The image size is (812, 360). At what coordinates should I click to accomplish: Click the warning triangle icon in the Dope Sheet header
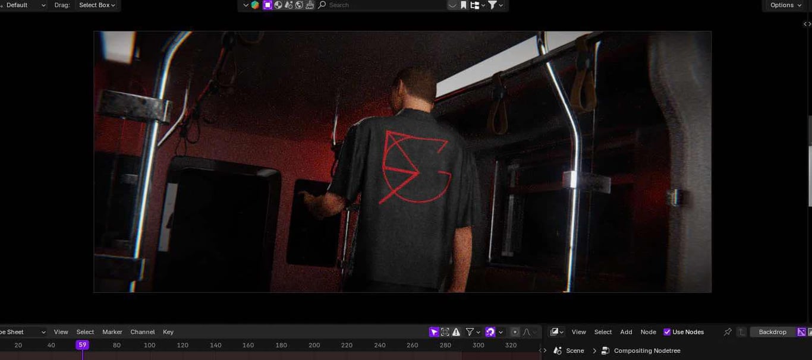tap(456, 331)
